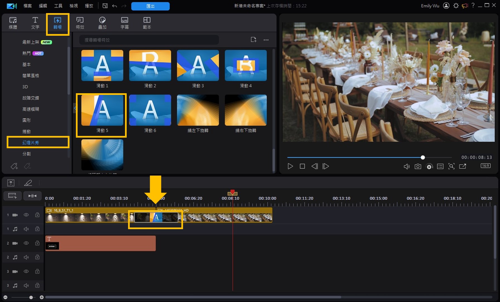Click the timeline horizontal scrollbar
This screenshot has height=302, width=500.
193,297
